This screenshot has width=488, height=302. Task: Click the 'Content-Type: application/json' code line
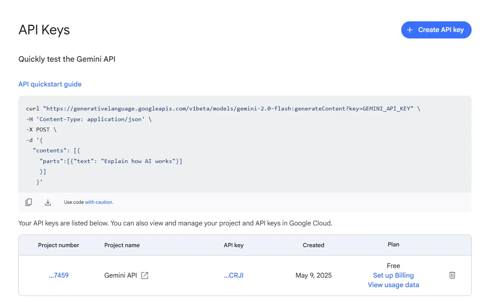[x=89, y=119]
